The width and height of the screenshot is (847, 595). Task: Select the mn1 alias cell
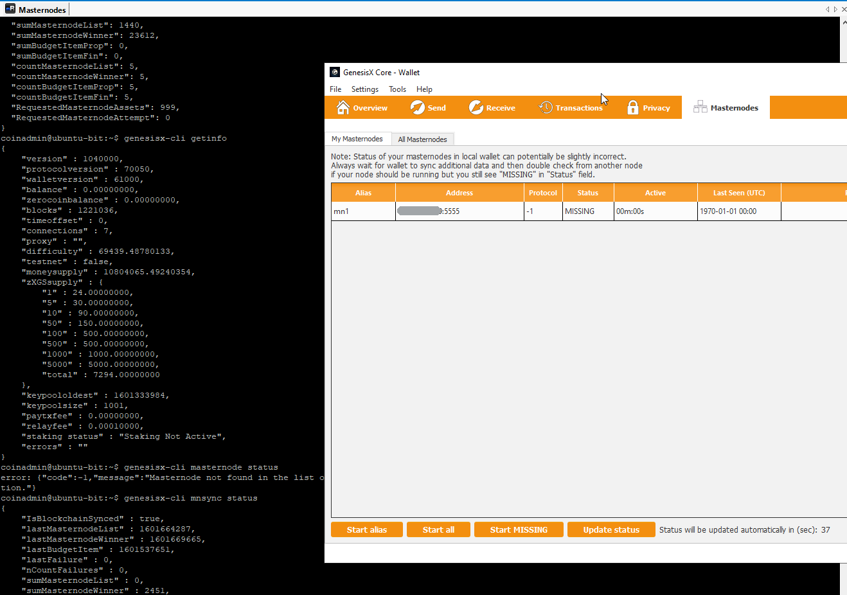[x=363, y=211]
